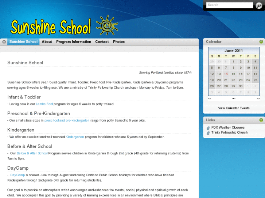Click the Before & After School heading
Screen dimensions: 265x198
pos(30,146)
